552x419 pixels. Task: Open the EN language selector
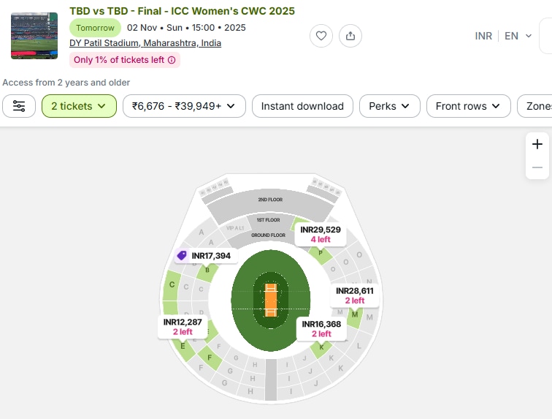(x=518, y=36)
